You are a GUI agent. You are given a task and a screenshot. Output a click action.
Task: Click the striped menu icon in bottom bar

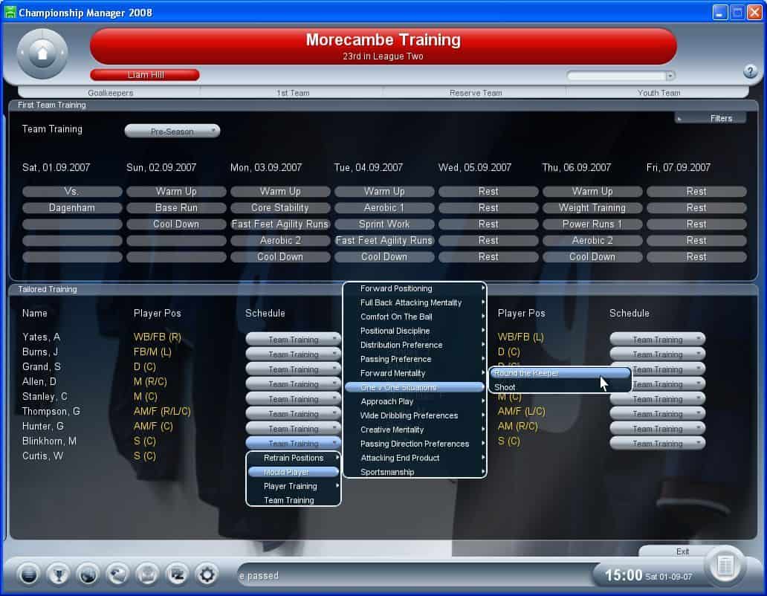28,574
